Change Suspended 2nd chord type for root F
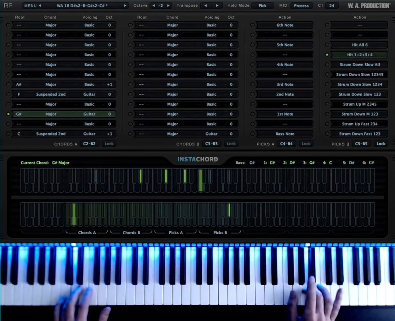The height and width of the screenshot is (321, 395). coord(51,94)
